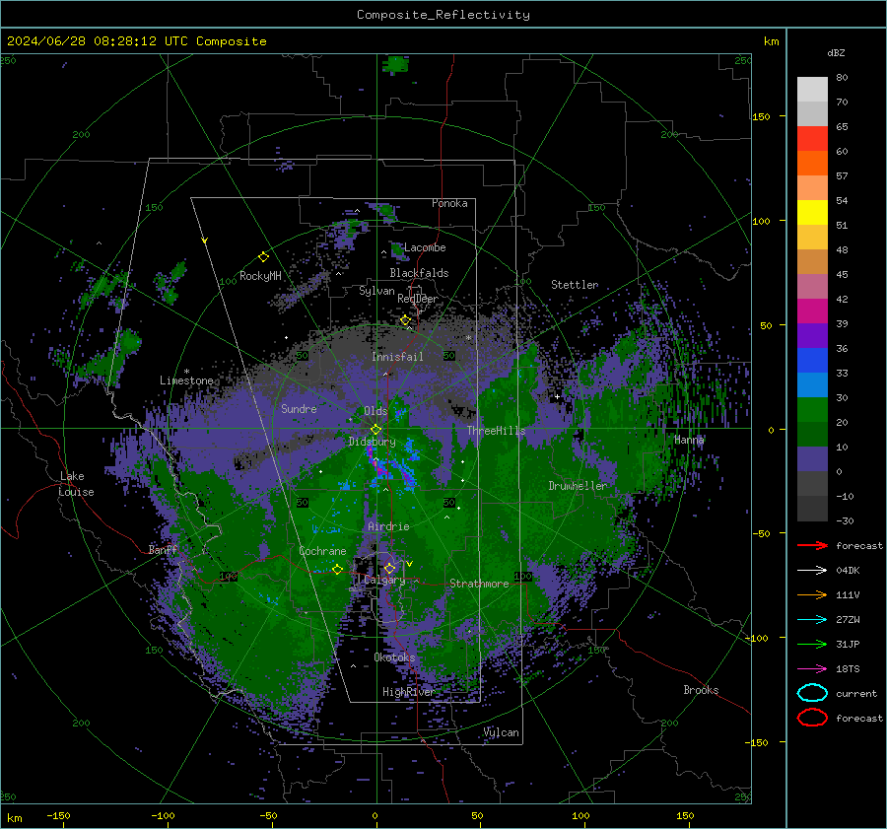
Task: Click the 2024/06/28 08:28:12 UTC Composite timestamp
Action: 136,40
